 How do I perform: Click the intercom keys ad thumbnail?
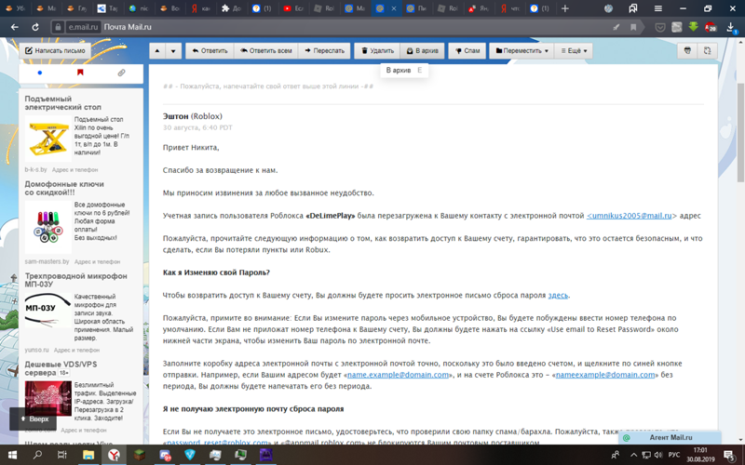(48, 228)
